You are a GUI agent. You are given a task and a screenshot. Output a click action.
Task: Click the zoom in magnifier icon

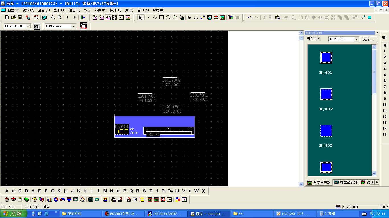click(x=60, y=18)
